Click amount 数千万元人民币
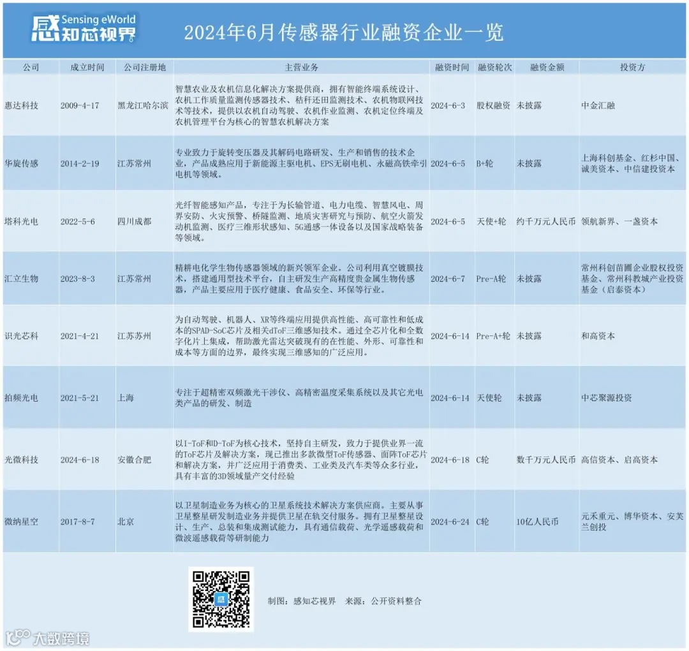689x651 pixels. pos(546,460)
